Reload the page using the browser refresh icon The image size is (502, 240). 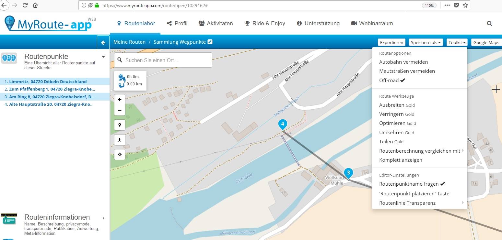tap(25, 5)
